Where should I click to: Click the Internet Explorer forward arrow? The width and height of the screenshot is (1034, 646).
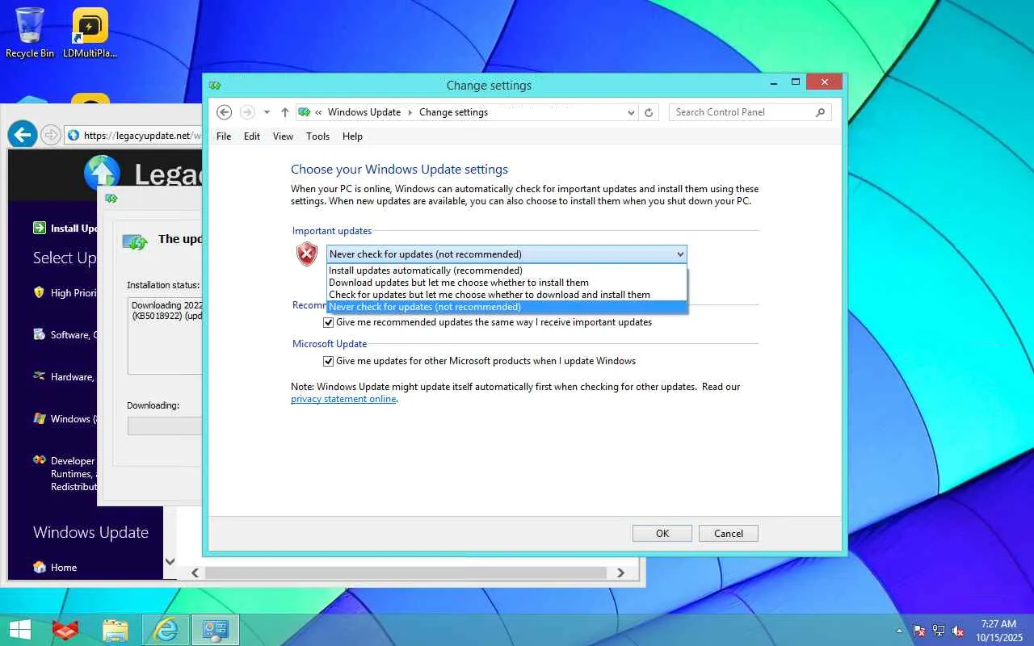tap(50, 135)
